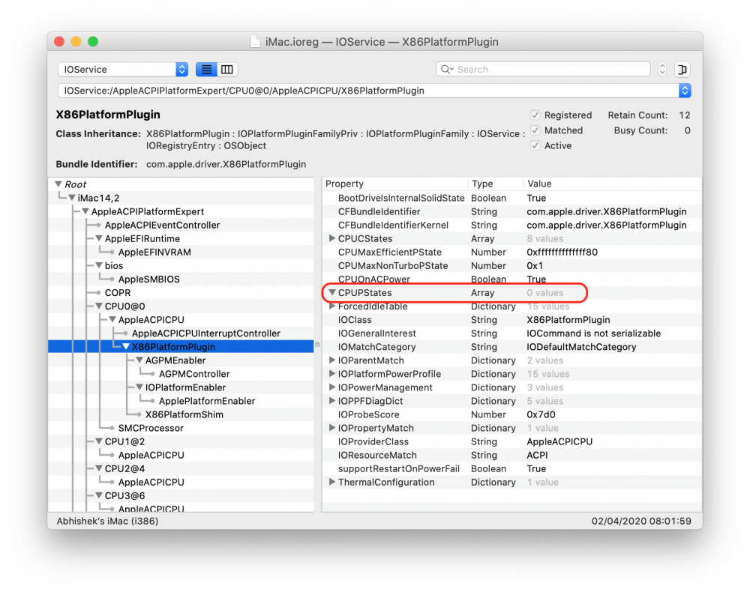Select the AGPMController entry
The width and height of the screenshot is (750, 592).
coord(194,374)
